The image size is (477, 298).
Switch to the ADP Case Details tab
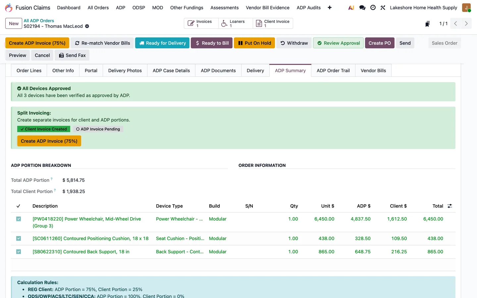tap(171, 71)
